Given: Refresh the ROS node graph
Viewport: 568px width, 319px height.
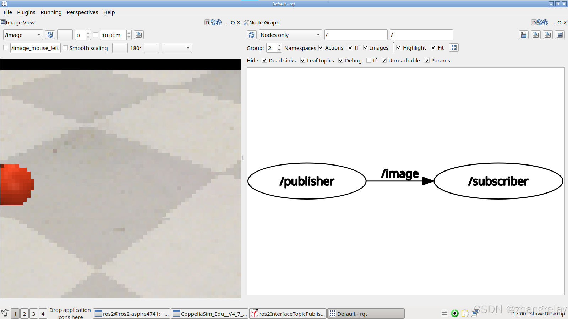Looking at the screenshot, I should click(x=251, y=35).
